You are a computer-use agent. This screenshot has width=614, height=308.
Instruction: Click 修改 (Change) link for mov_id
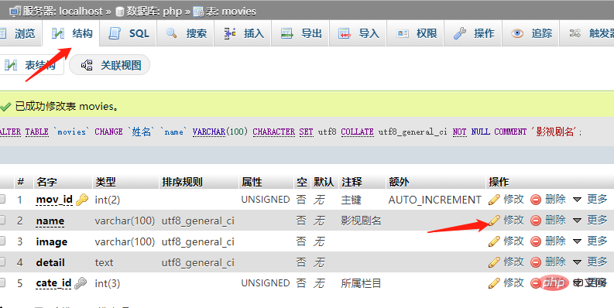click(513, 199)
